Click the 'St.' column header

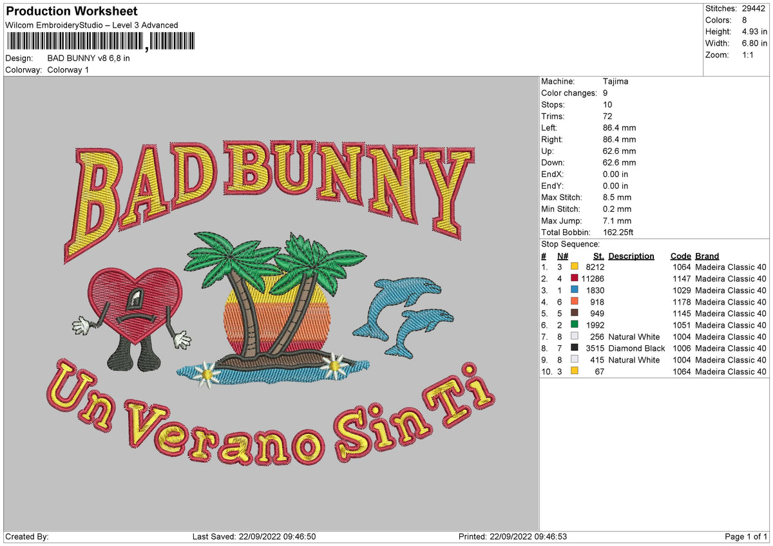point(598,256)
